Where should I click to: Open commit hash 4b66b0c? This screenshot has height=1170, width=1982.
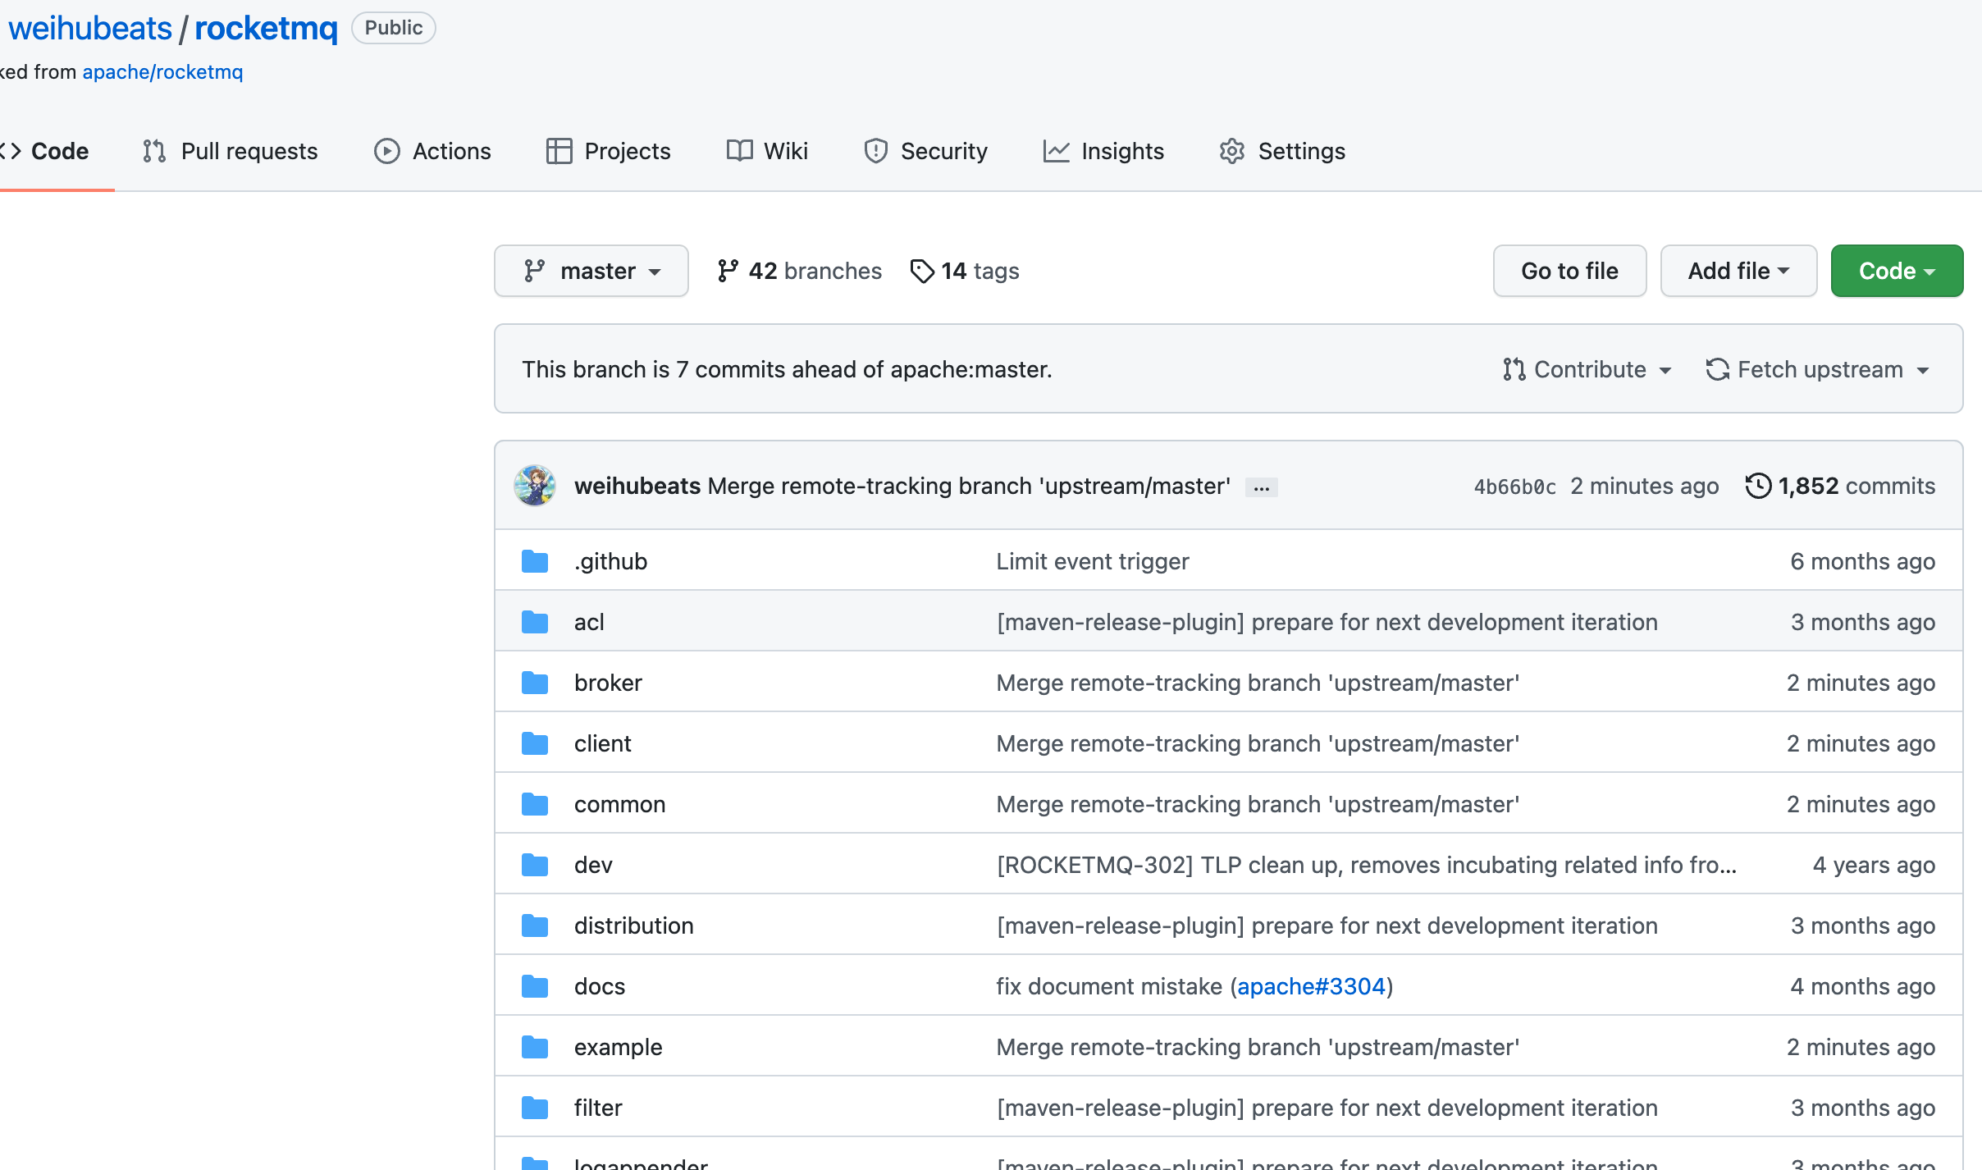tap(1515, 487)
